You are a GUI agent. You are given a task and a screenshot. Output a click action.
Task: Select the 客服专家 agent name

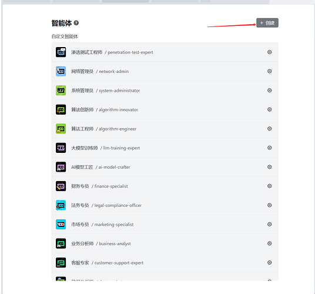point(80,263)
